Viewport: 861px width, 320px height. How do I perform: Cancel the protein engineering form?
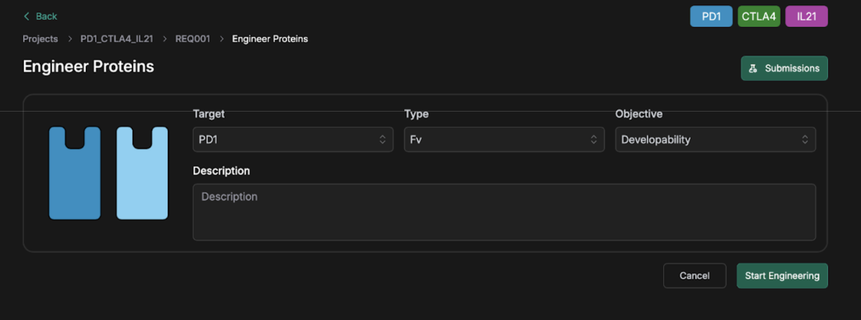pyautogui.click(x=695, y=276)
